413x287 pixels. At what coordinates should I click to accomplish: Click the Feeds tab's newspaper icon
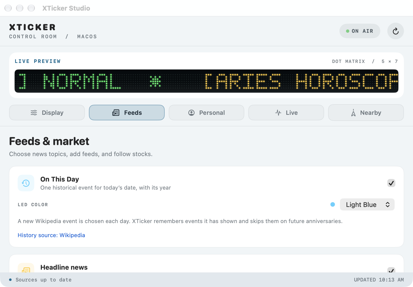click(116, 113)
